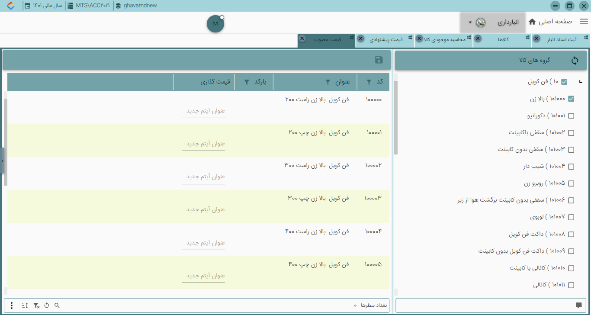This screenshot has height=315, width=591.
Task: Open the انبارداری module dropdown
Action: pyautogui.click(x=493, y=22)
